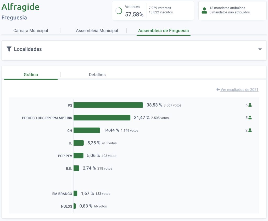Click the left arrow icon before 2021 results
Viewport: 268px width, 221px height.
(218, 90)
